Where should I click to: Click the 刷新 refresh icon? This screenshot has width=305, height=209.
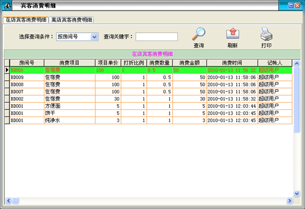coord(233,34)
